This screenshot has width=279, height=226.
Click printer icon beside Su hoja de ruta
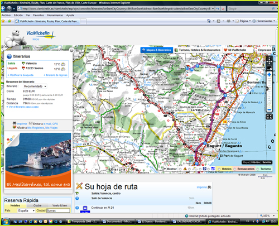[x=209, y=187]
